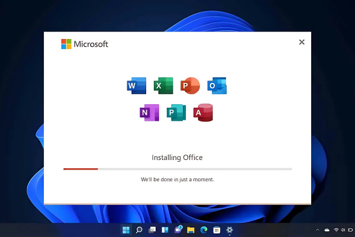Open taskbar Search

tap(139, 230)
